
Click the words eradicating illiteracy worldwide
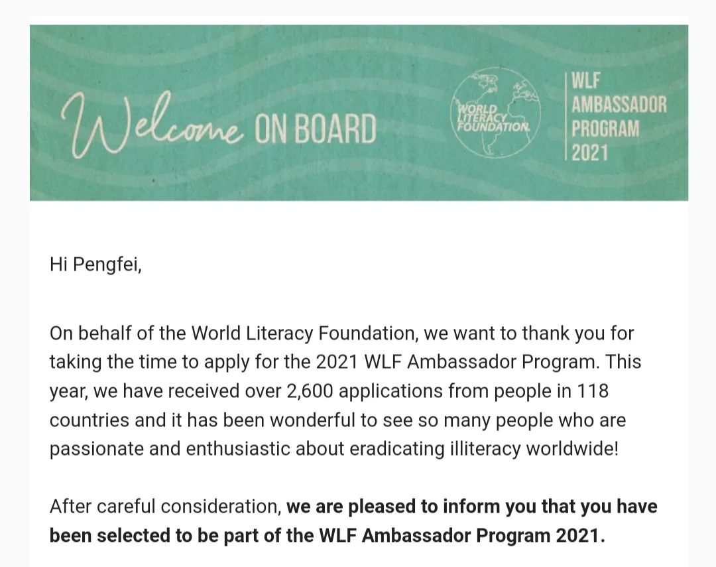pyautogui.click(x=483, y=449)
